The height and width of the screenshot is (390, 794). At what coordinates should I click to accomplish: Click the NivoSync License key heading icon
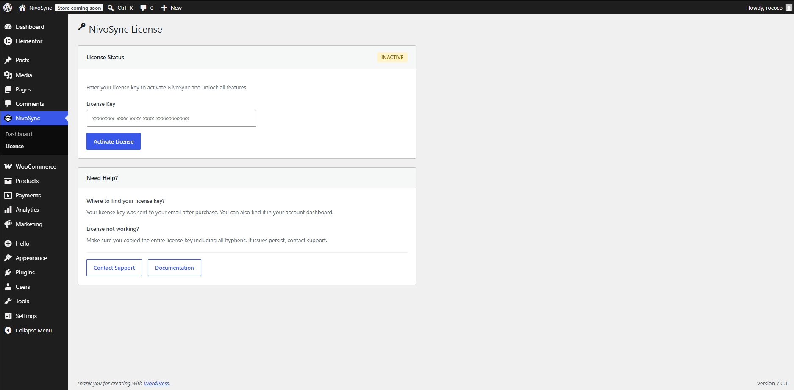[x=82, y=27]
